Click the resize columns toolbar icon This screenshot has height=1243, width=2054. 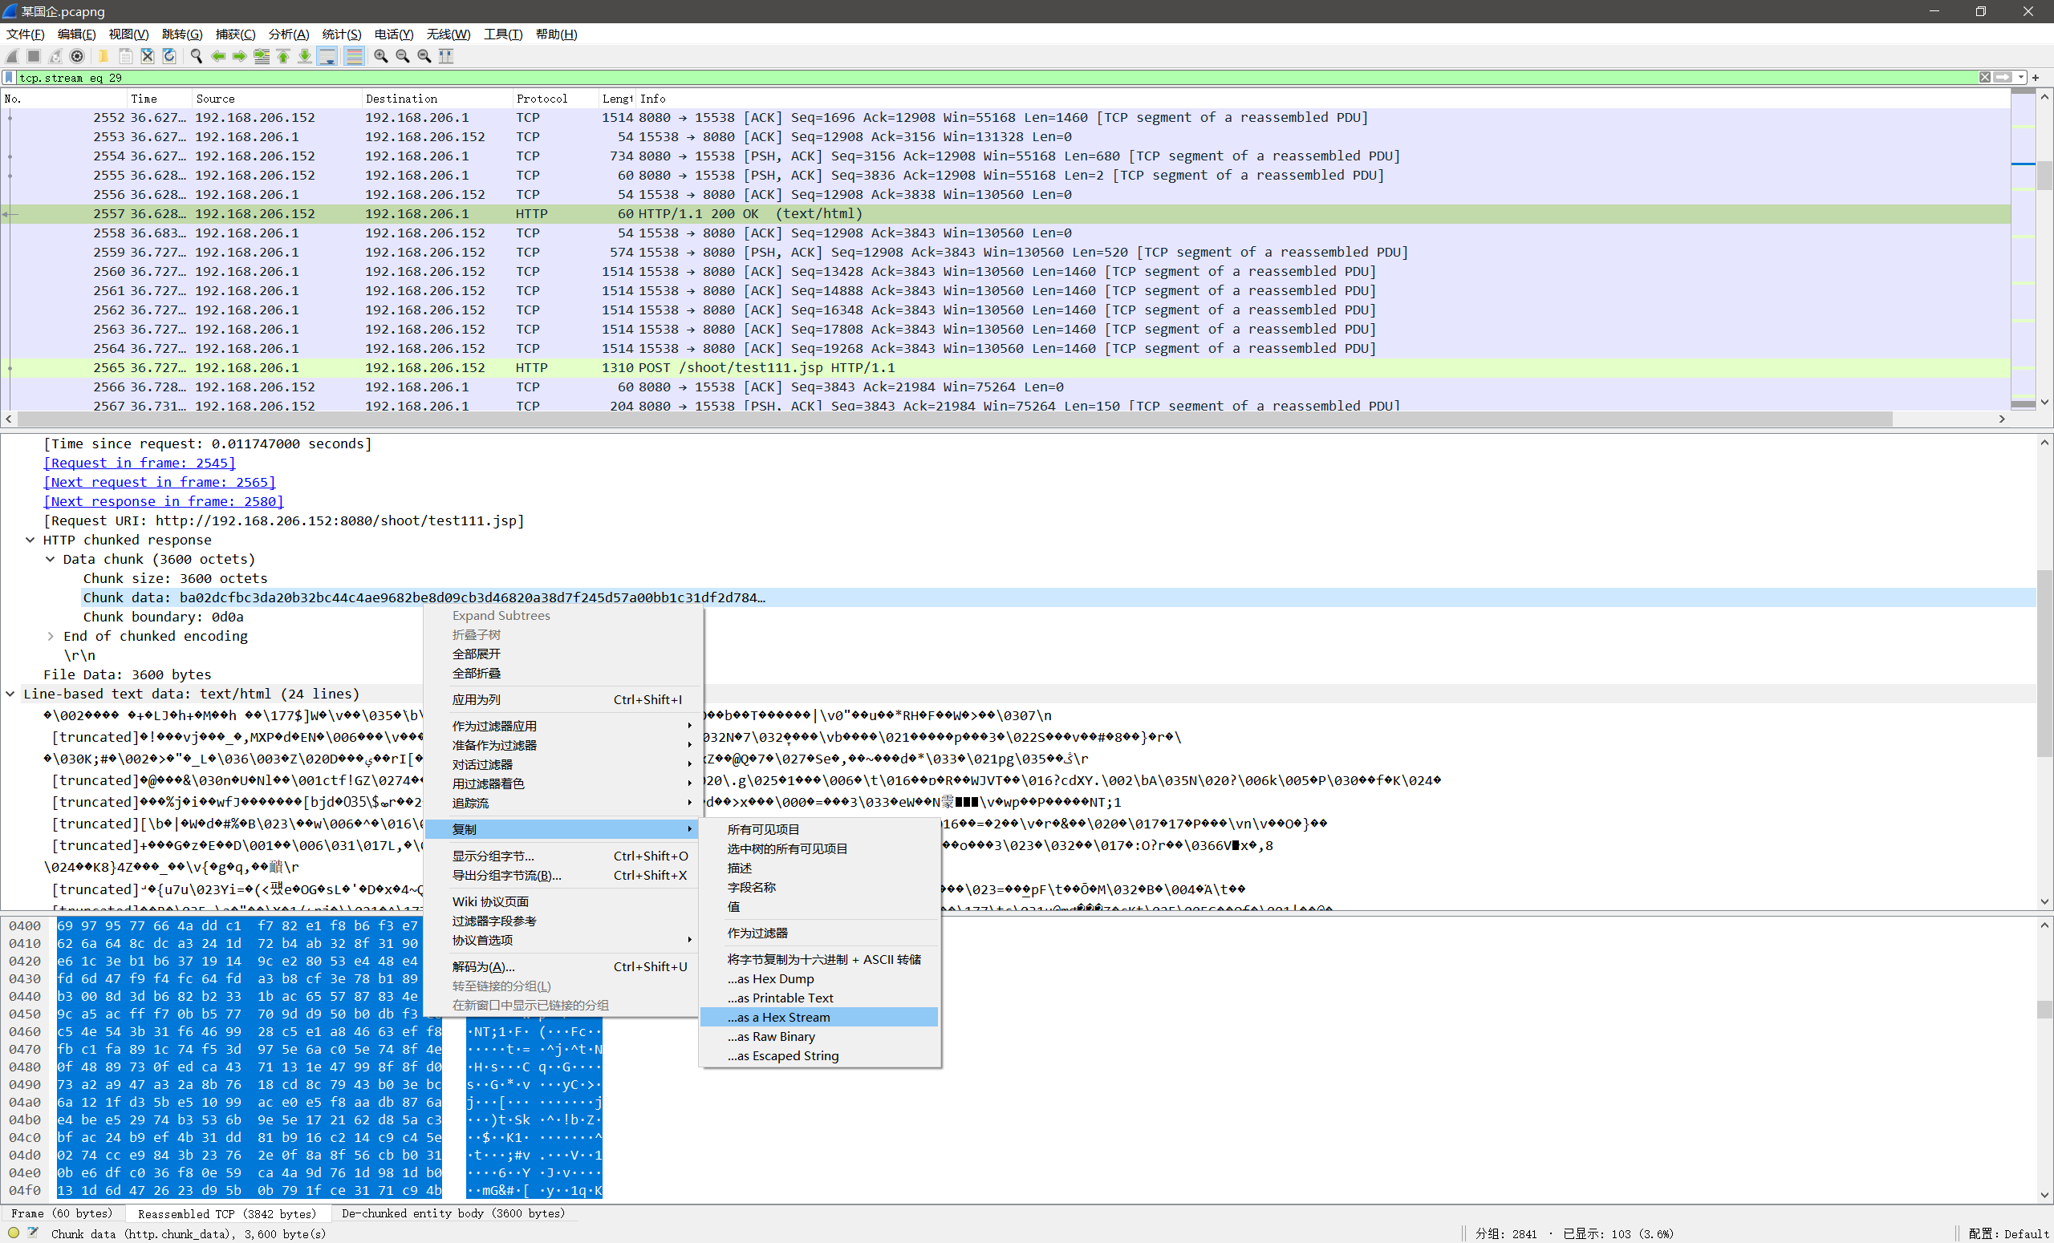[446, 56]
